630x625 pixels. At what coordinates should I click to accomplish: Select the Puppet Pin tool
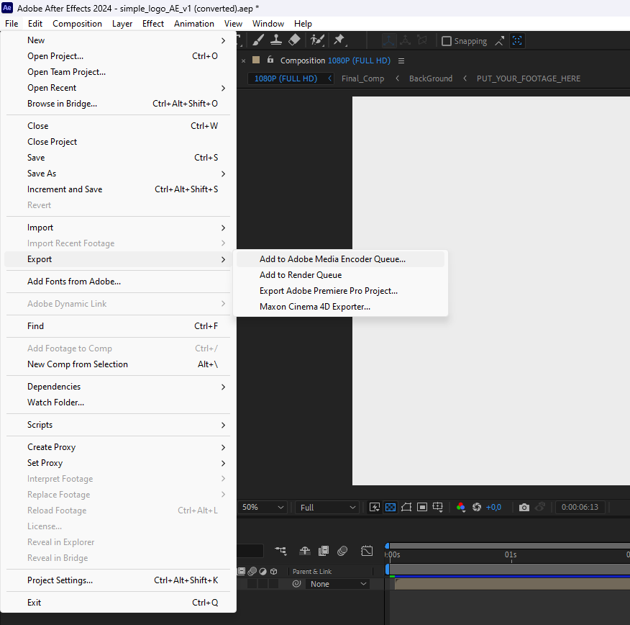point(339,40)
